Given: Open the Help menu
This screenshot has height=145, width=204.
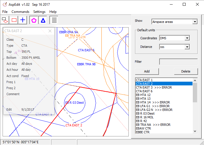Looking at the screenshot, I should tap(53, 12).
